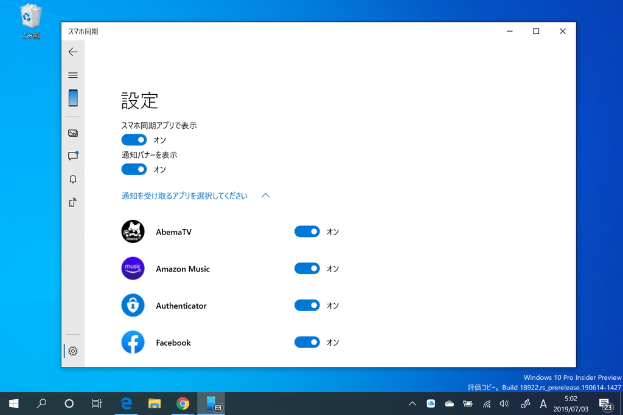This screenshot has width=623, height=415.
Task: Open the notification area overflow arrow
Action: coord(412,403)
